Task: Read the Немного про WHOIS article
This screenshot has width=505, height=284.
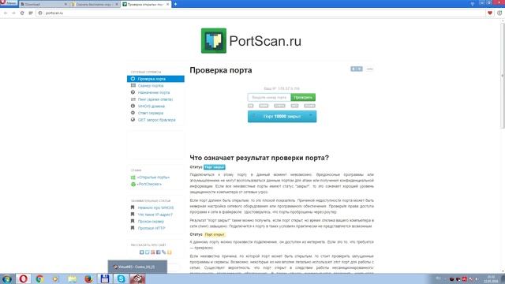Action: click(x=155, y=207)
